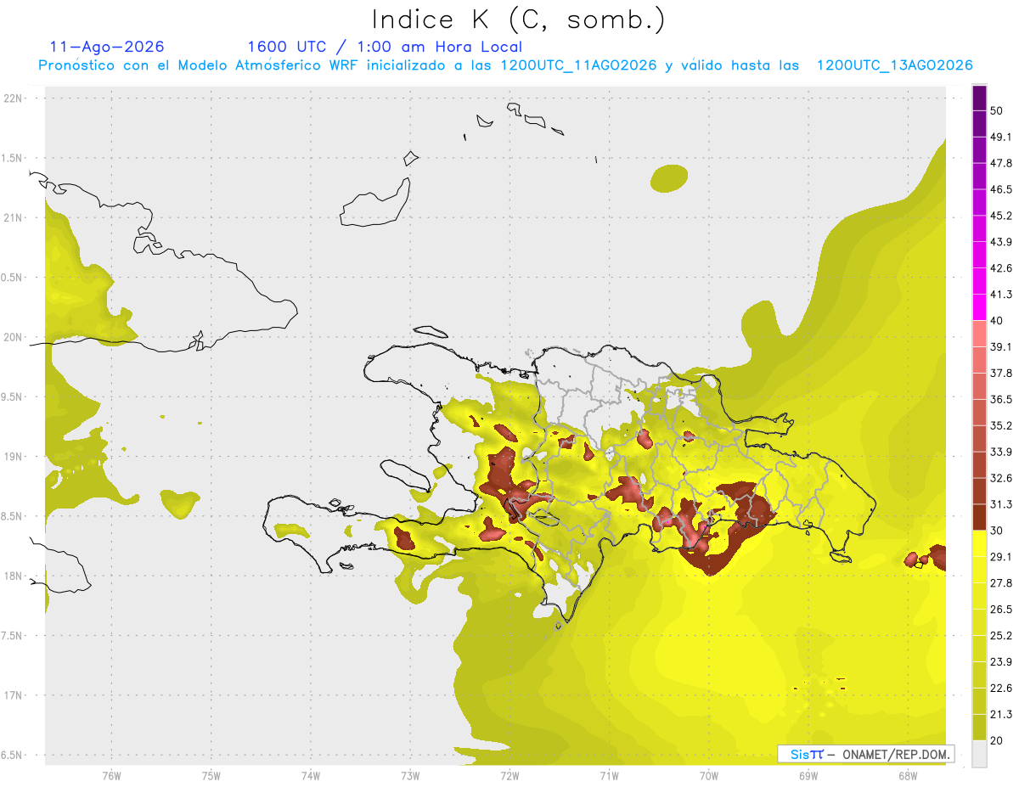The width and height of the screenshot is (1019, 787).
Task: Click the "39.1" color scale value
Action: pyautogui.click(x=1001, y=346)
